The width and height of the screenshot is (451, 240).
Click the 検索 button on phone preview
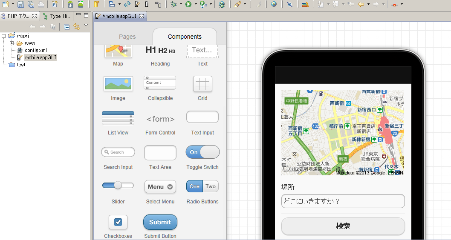click(x=343, y=226)
